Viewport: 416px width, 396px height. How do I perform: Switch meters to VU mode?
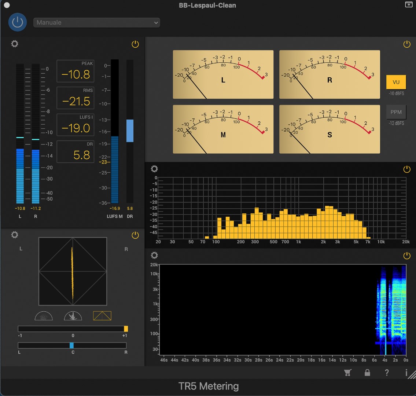[396, 82]
